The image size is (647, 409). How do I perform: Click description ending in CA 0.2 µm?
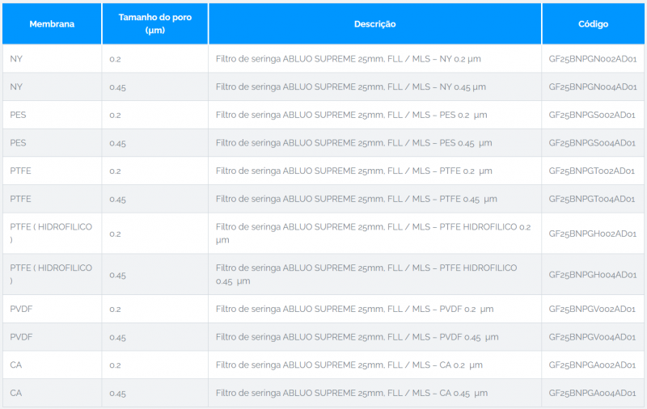point(349,365)
